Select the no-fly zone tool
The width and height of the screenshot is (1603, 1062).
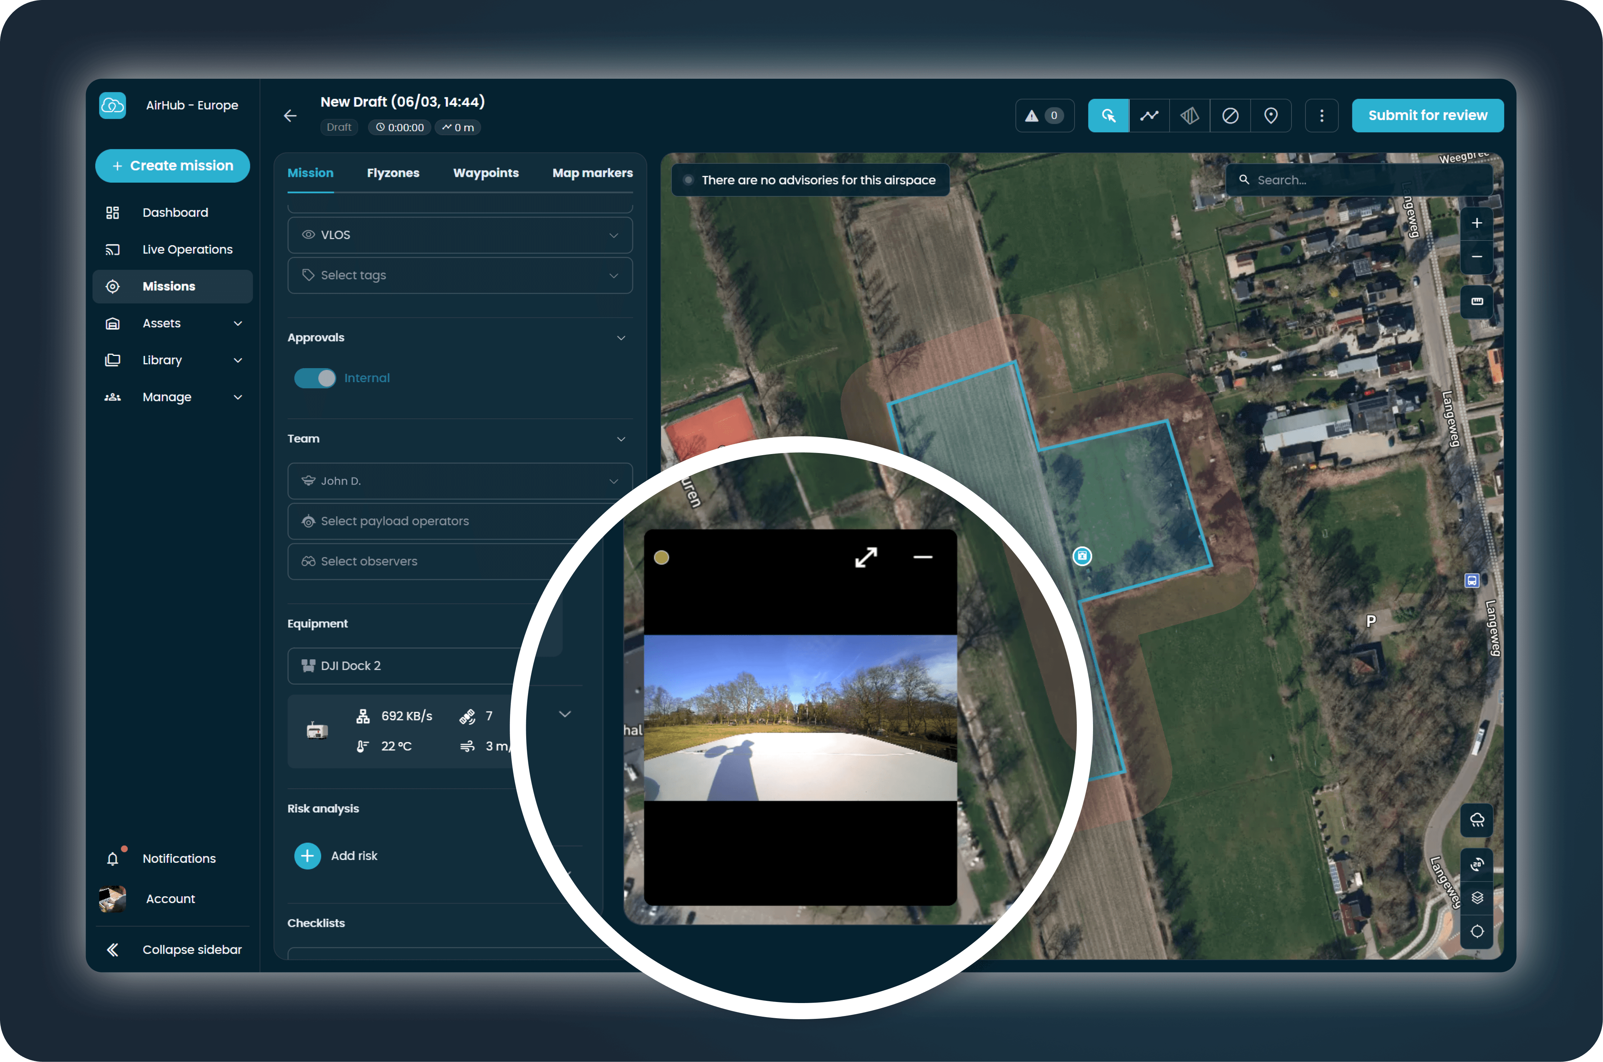pos(1230,116)
